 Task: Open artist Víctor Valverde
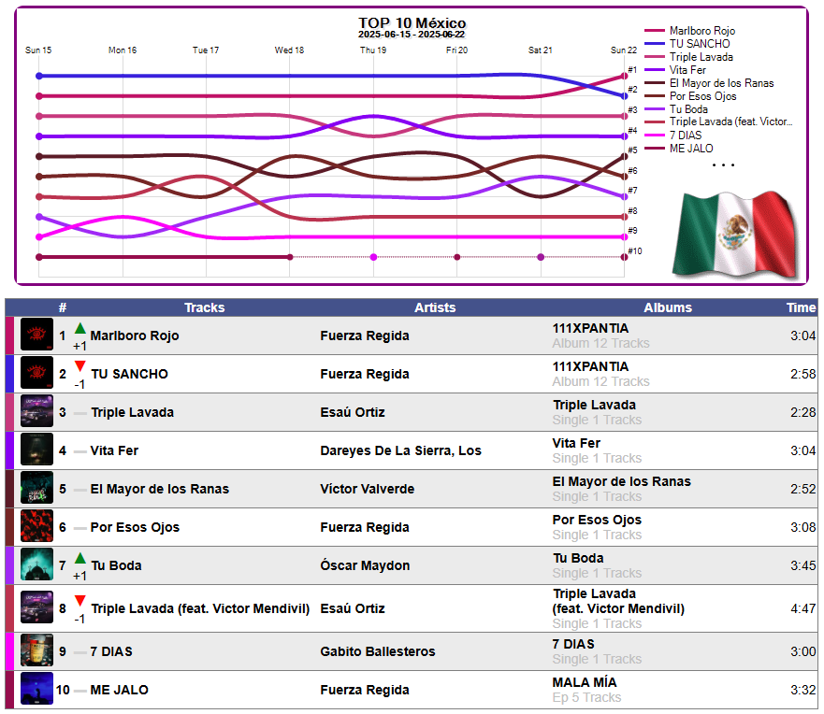pos(368,489)
